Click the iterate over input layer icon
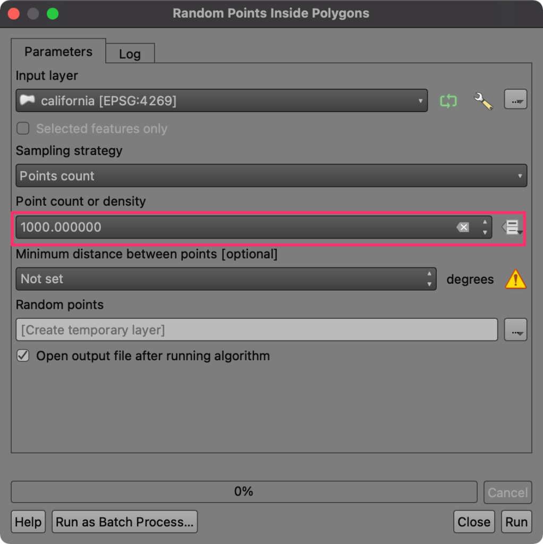 pos(449,100)
